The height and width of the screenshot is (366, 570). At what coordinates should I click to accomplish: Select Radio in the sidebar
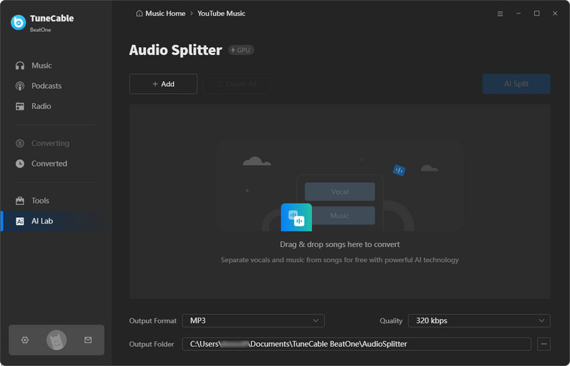pyautogui.click(x=41, y=106)
